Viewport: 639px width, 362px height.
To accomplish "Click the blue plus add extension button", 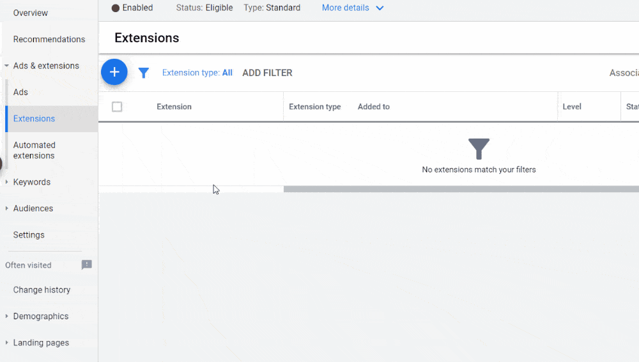I will pos(114,72).
